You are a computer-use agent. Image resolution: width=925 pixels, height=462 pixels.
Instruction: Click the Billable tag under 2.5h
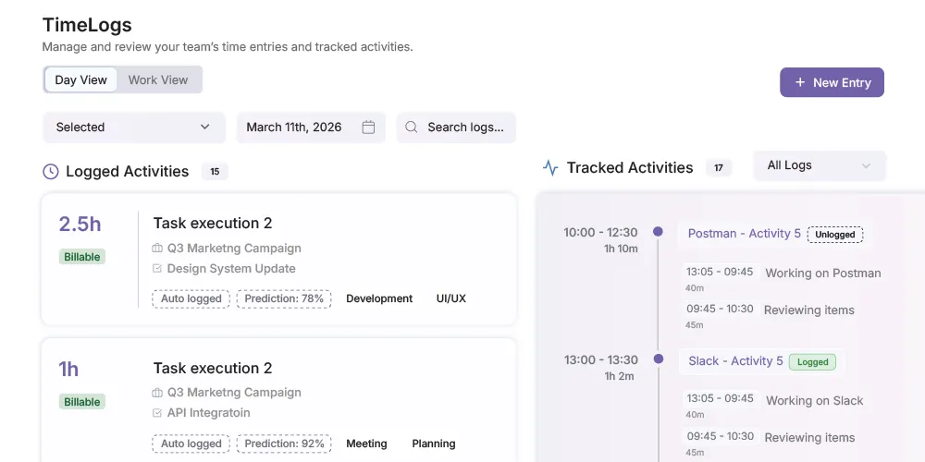82,257
